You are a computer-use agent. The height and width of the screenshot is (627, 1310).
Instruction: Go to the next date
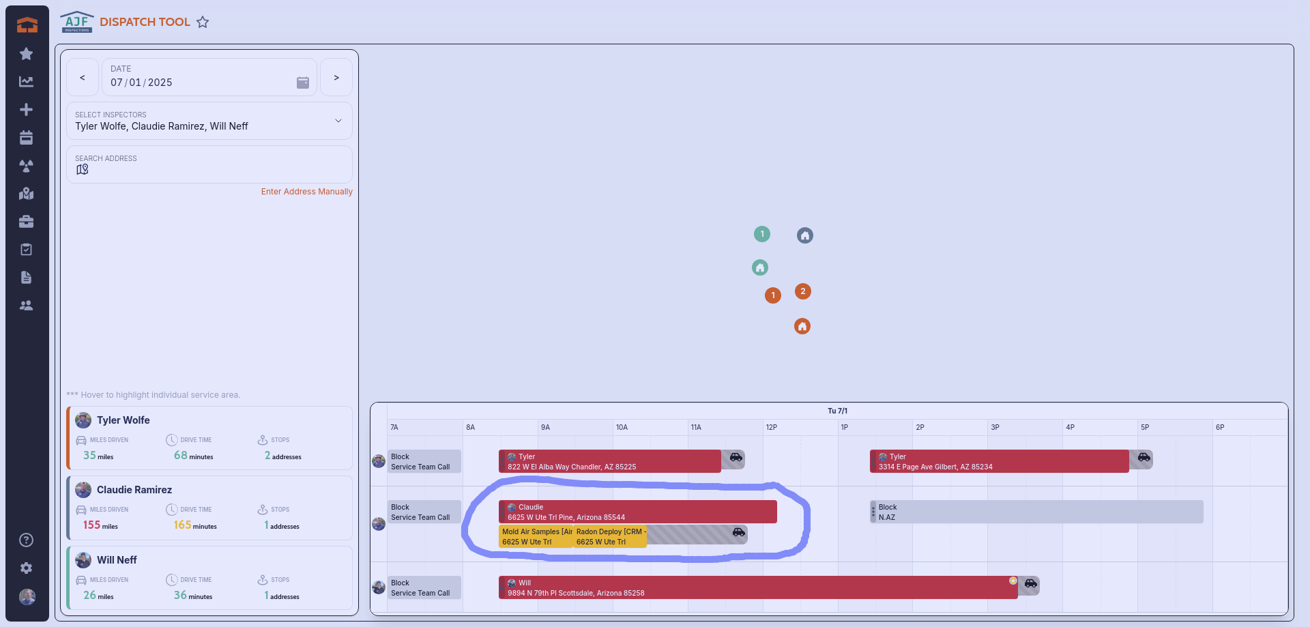336,78
